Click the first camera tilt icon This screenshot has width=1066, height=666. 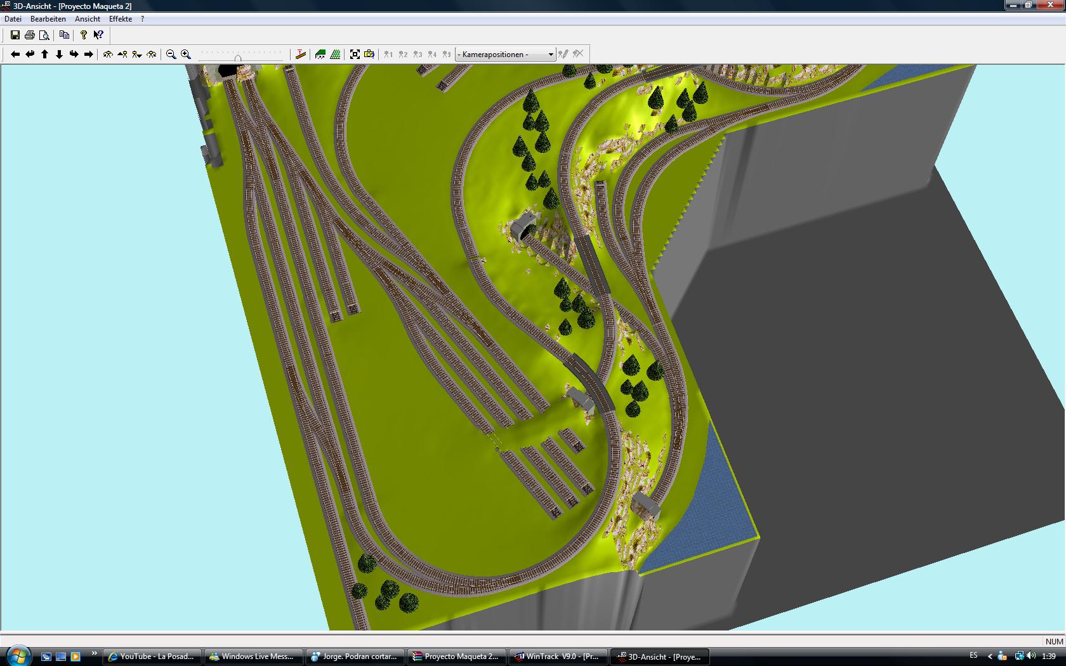pos(108,55)
